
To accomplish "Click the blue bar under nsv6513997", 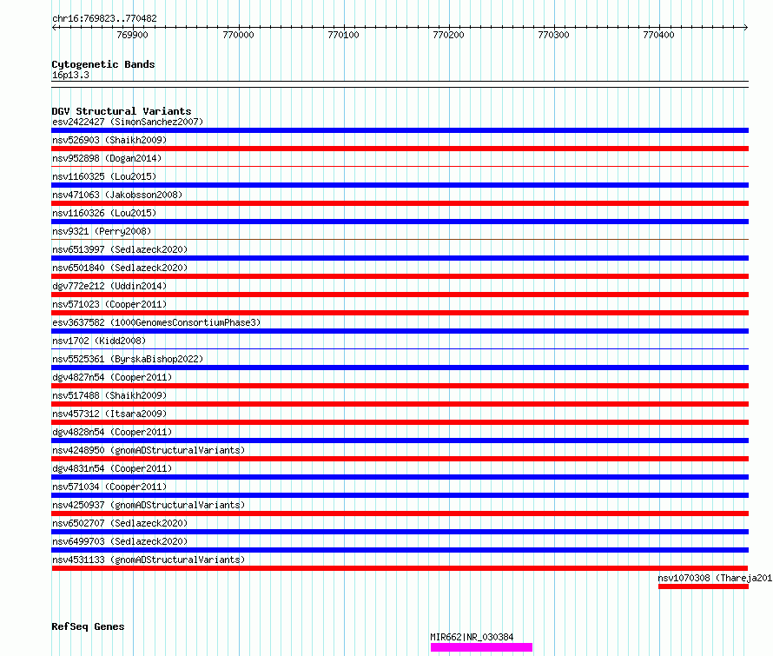I will [400, 258].
